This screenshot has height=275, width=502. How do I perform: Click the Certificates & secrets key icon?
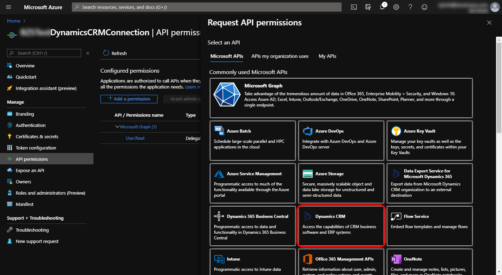point(10,136)
